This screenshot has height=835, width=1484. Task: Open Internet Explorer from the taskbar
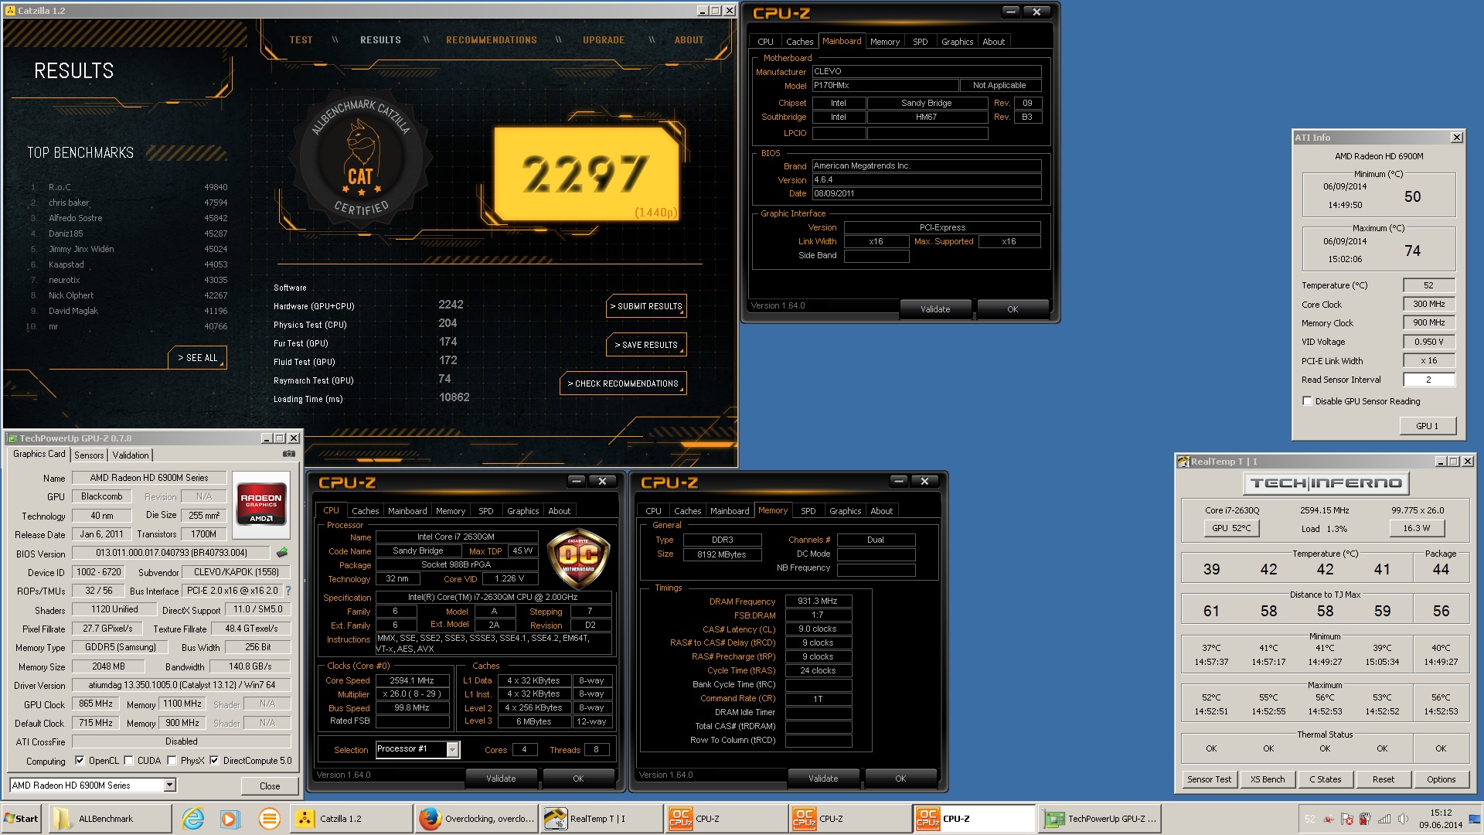point(192,819)
